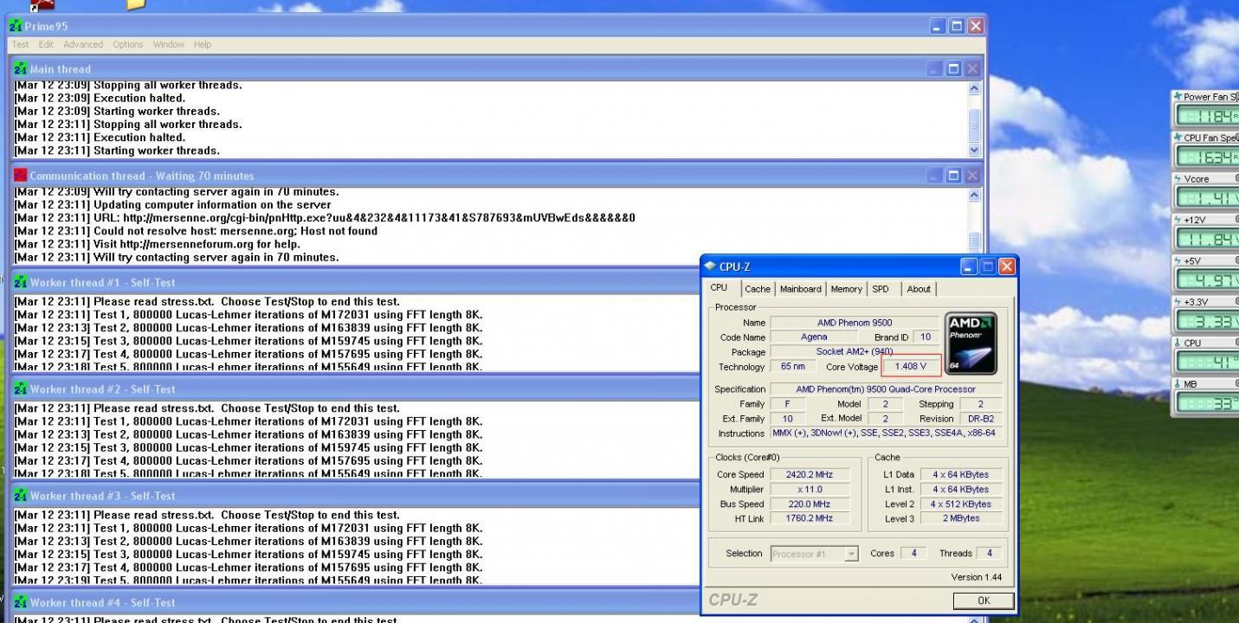Click the 'x 11.0' Multiplier value

[x=809, y=490]
